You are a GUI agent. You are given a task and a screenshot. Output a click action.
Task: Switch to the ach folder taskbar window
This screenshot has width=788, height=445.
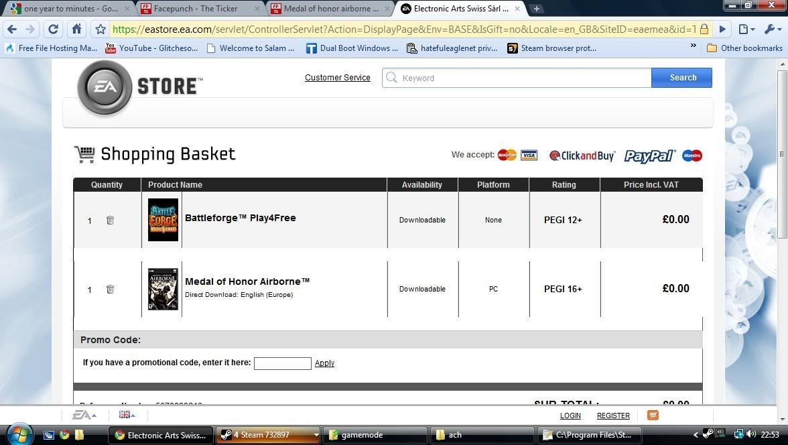(x=482, y=435)
